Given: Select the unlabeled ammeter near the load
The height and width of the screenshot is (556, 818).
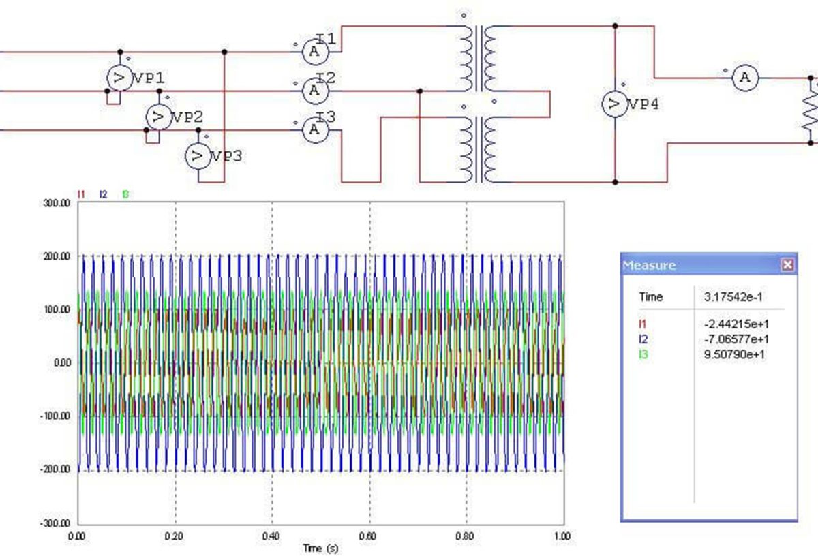Looking at the screenshot, I should coord(744,78).
